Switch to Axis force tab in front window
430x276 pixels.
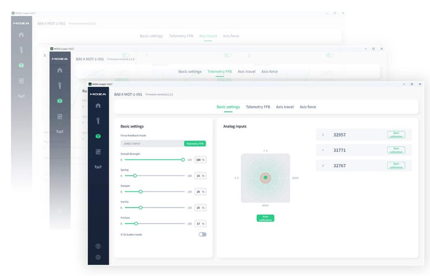pos(308,107)
